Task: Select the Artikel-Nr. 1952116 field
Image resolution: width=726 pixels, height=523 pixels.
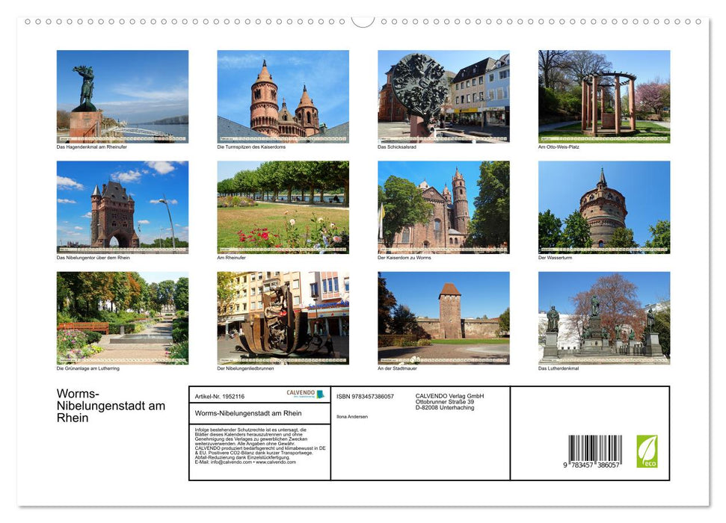Action: pyautogui.click(x=221, y=396)
